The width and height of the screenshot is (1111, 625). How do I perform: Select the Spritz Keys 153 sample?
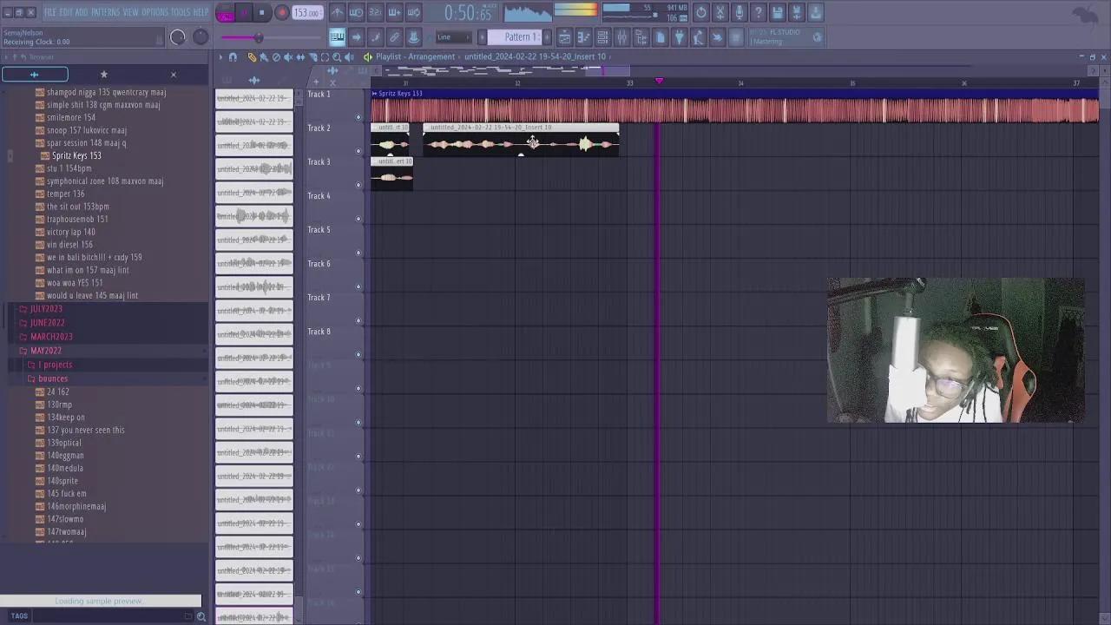pos(76,155)
